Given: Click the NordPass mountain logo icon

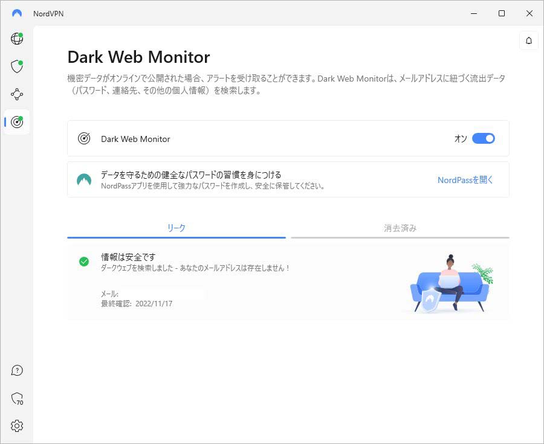Looking at the screenshot, I should (84, 180).
